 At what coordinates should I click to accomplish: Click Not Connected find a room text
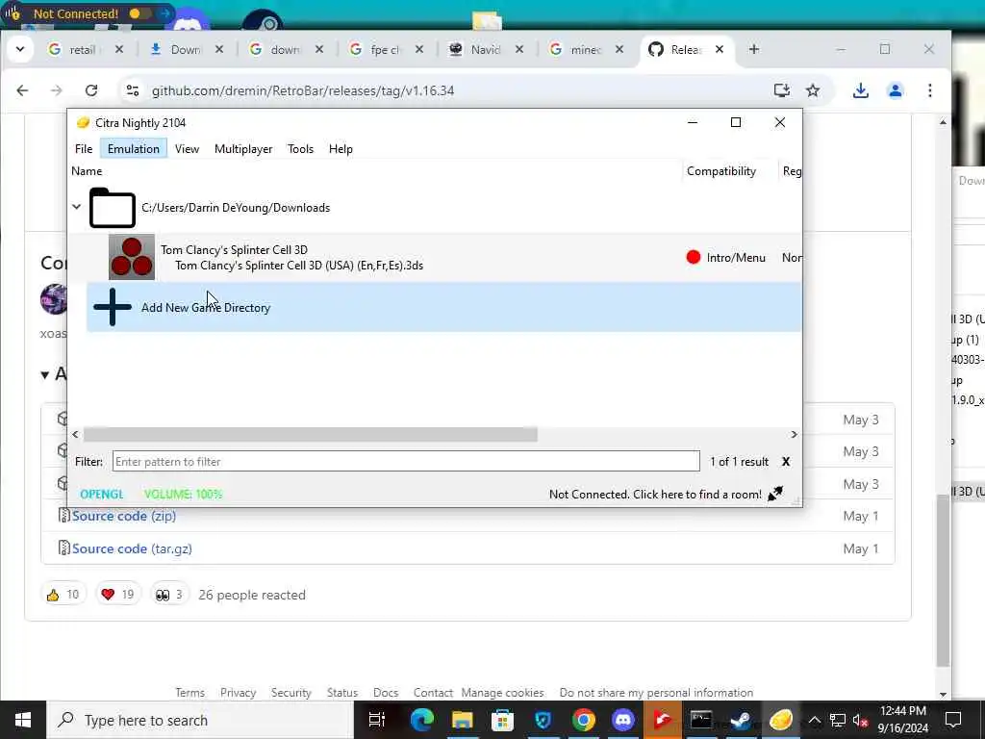pos(654,494)
